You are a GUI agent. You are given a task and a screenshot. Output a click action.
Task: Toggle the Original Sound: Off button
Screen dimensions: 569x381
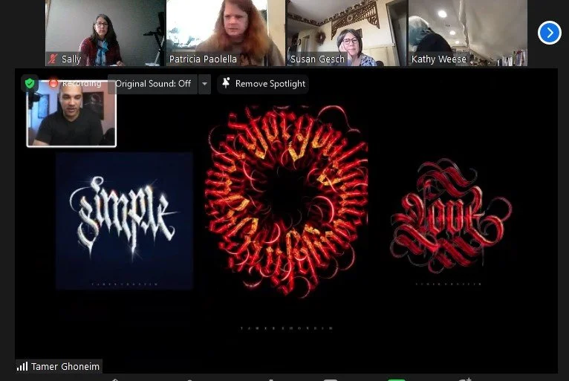[153, 84]
